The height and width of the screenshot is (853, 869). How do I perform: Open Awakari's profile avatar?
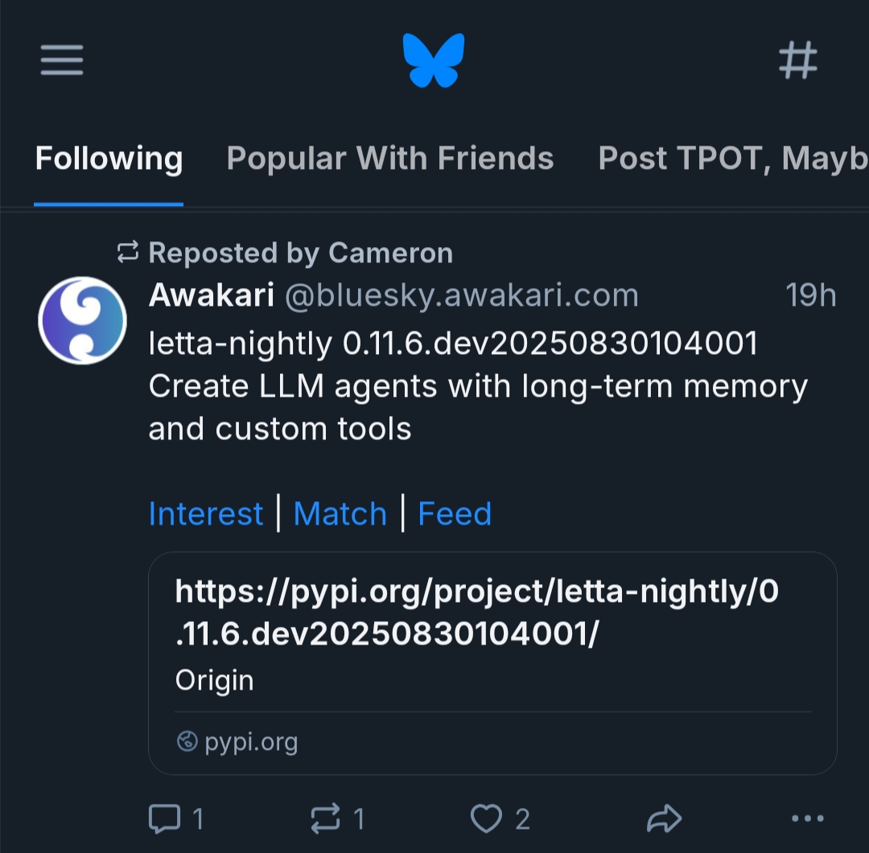point(82,320)
